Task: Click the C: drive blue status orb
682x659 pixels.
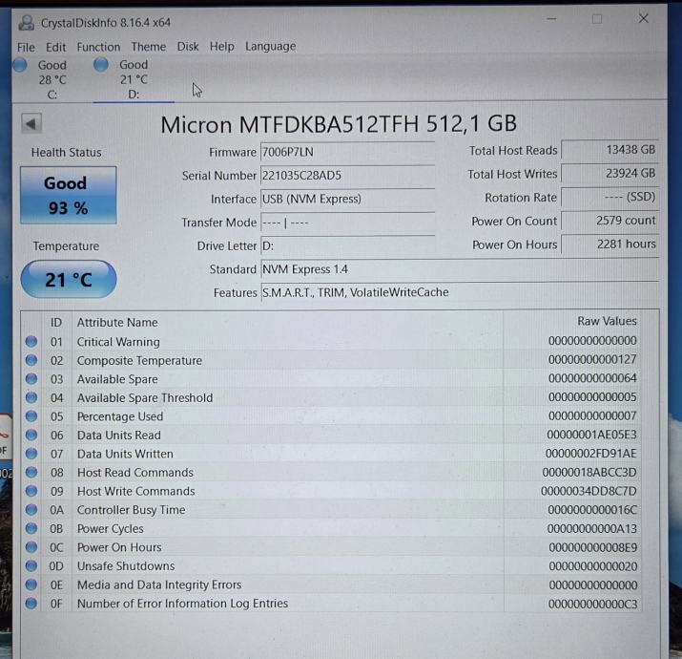Action: click(x=20, y=65)
